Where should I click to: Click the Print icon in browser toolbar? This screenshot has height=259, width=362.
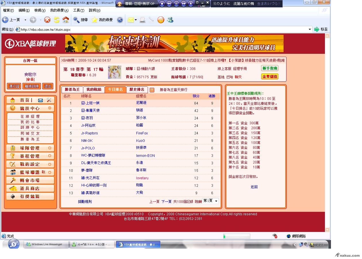(142, 20)
